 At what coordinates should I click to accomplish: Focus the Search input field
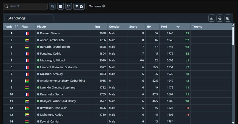pos(25,6)
